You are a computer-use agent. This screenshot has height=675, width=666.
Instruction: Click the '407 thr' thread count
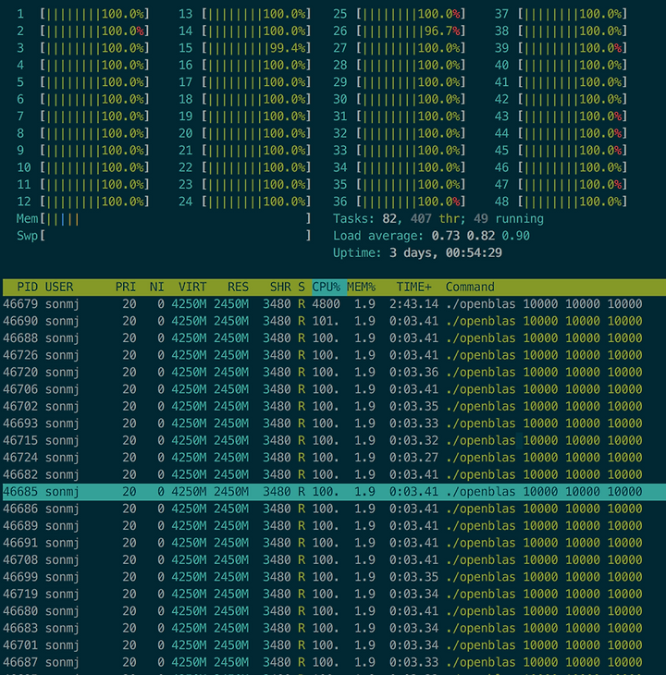[x=438, y=219]
